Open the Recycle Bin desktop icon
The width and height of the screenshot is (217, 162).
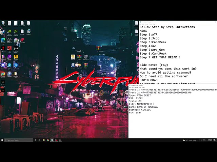click(x=3, y=24)
